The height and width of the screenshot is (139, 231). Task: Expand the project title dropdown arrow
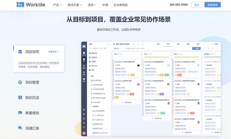[133, 44]
